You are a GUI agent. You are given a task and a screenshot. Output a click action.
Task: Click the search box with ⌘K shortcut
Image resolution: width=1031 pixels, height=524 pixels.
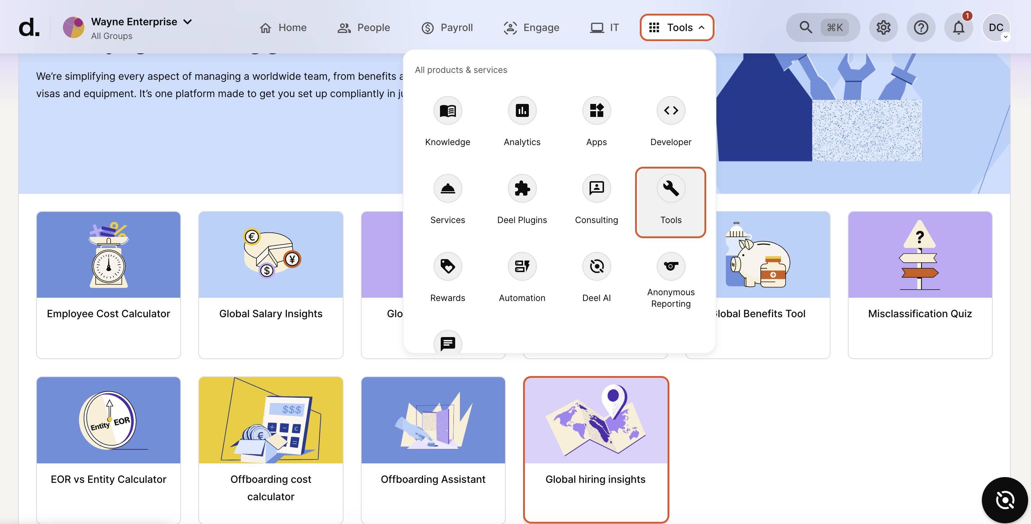(x=823, y=27)
